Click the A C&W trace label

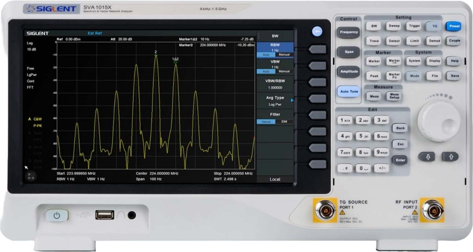point(35,119)
